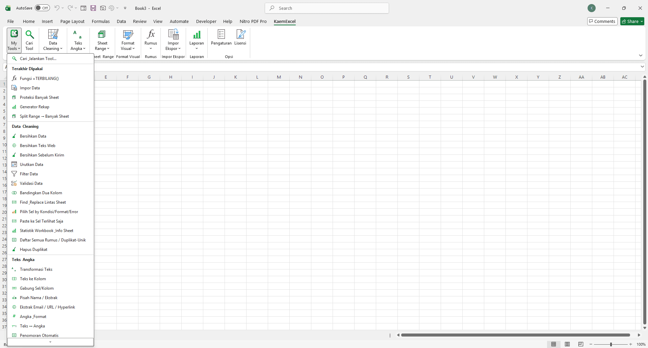This screenshot has height=348, width=648.
Task: Click the Search box in title bar
Action: tap(327, 8)
